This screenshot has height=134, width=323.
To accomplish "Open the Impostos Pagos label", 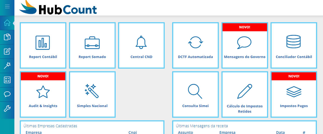I will click(x=294, y=106).
